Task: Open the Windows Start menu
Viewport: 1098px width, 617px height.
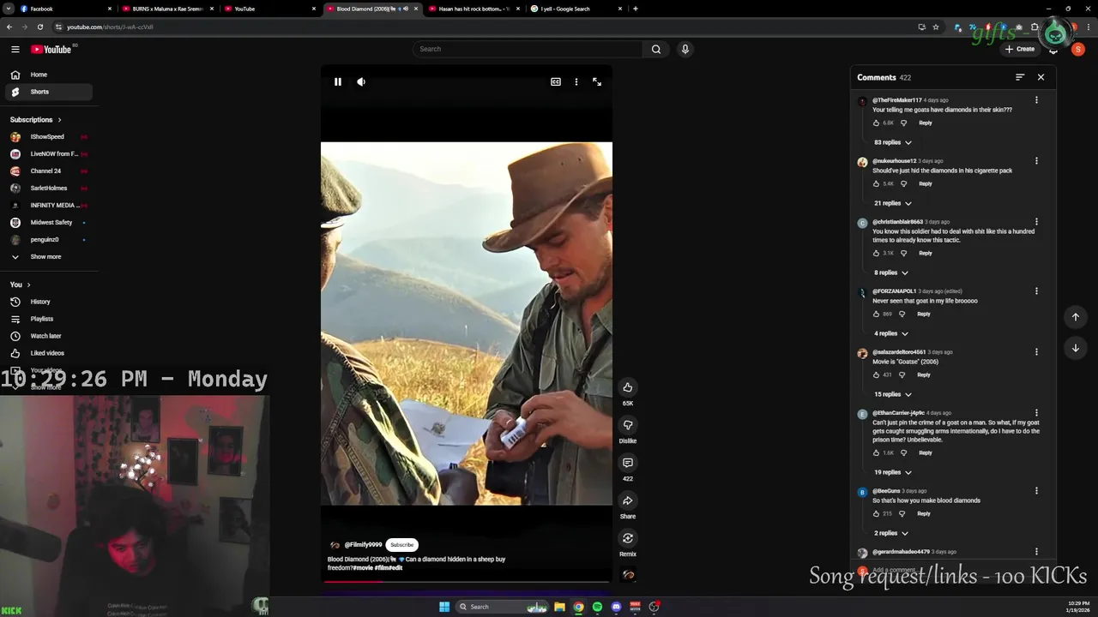Action: (444, 607)
